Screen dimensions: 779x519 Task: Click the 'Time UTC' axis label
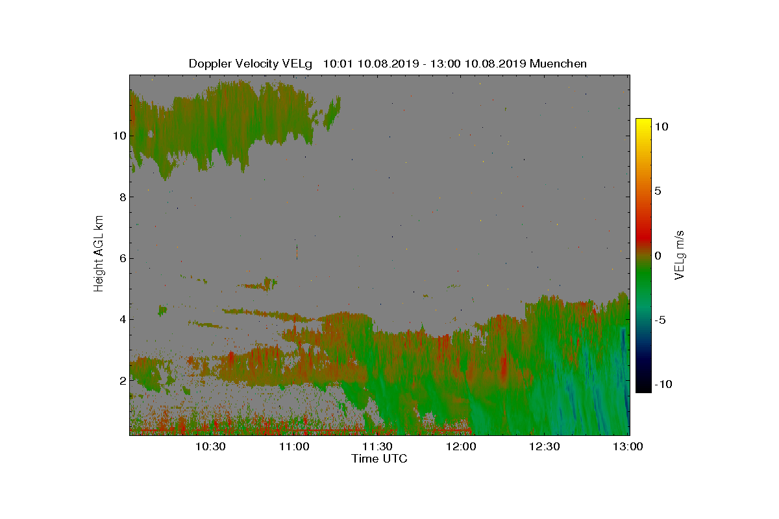379,459
